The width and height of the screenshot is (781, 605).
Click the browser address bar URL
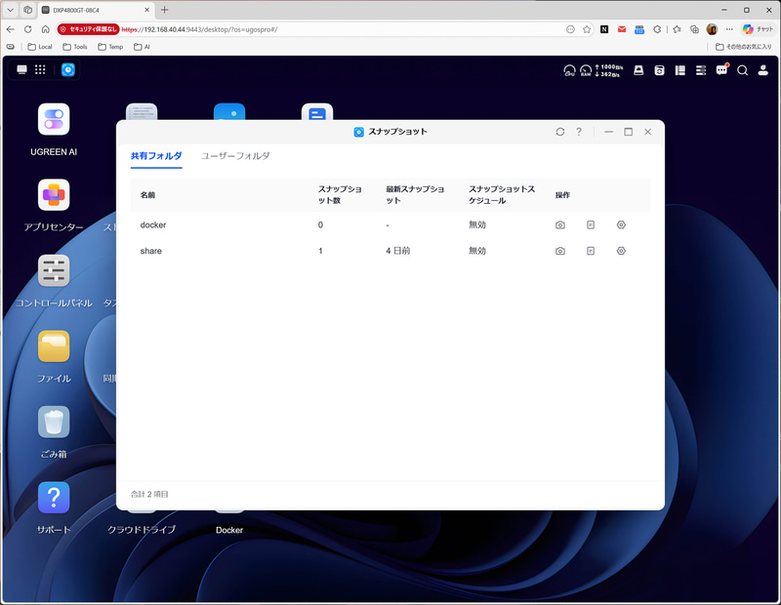(199, 29)
